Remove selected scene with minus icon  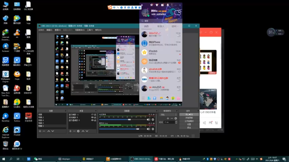point(44,131)
